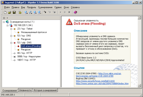Click the globe icon for scanned hosts
Viewport: 143px width, 97px height.
[x=7, y=22]
